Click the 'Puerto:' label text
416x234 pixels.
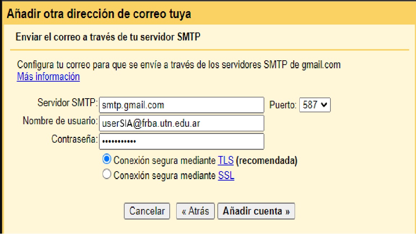tap(283, 105)
